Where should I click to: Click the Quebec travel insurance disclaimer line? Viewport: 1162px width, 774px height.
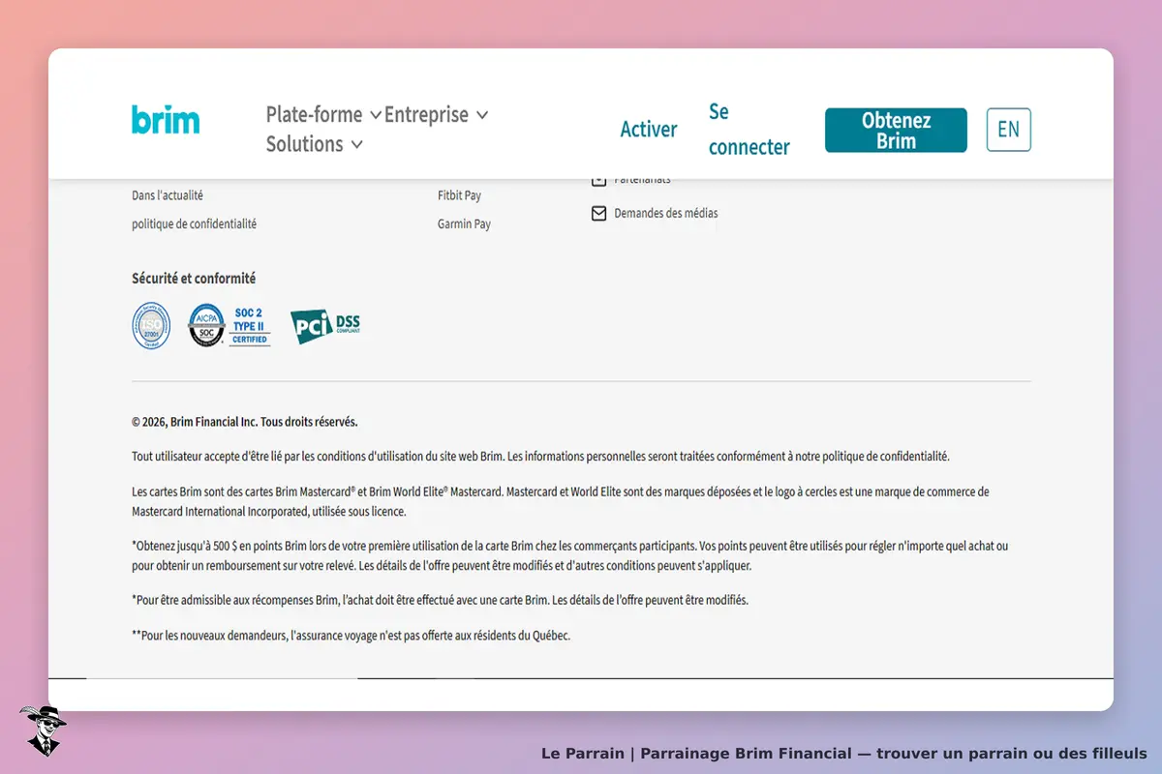click(351, 636)
